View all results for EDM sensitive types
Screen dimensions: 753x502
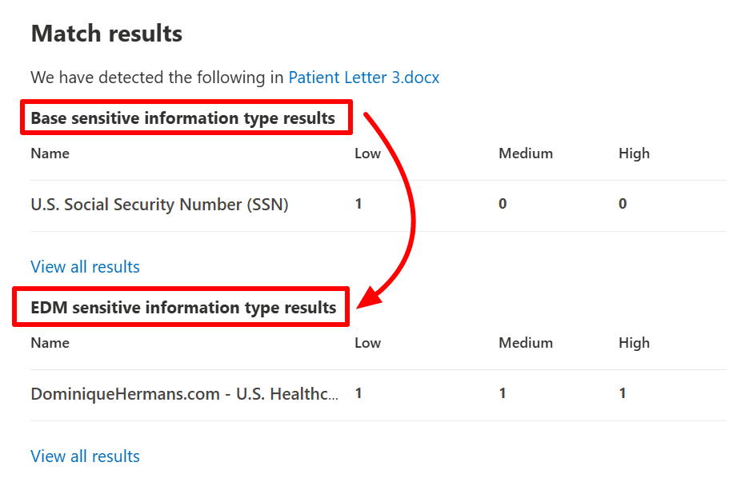(85, 456)
